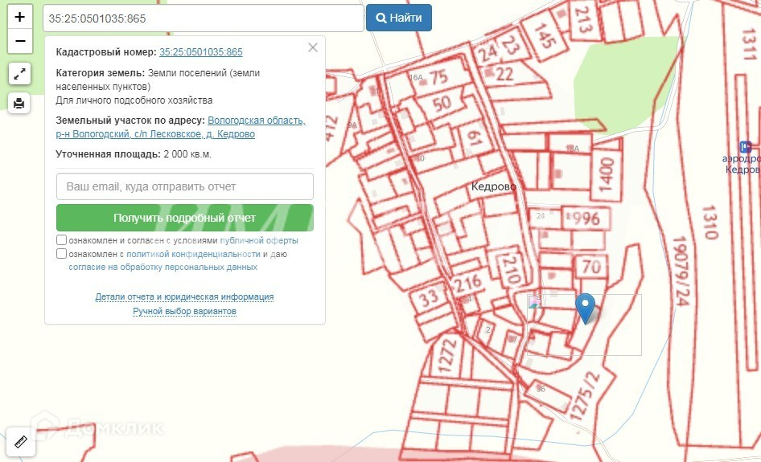Expand Ручной выбор вариантов
Screen dimensions: 761x462
tap(184, 311)
